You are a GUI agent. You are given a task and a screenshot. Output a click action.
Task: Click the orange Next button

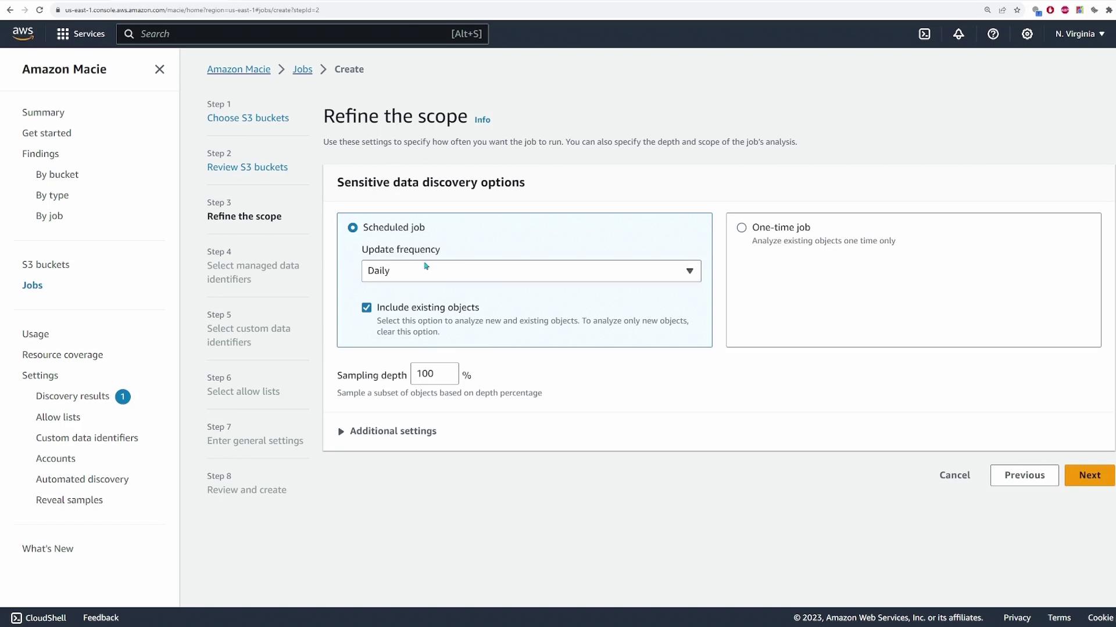[1089, 475]
